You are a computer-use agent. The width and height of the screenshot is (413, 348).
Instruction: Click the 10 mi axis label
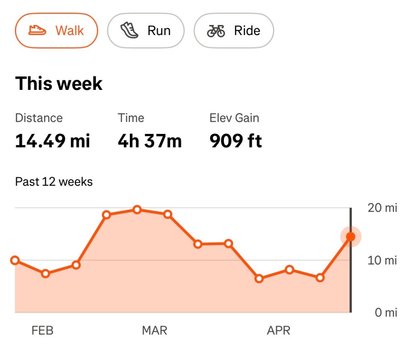382,260
